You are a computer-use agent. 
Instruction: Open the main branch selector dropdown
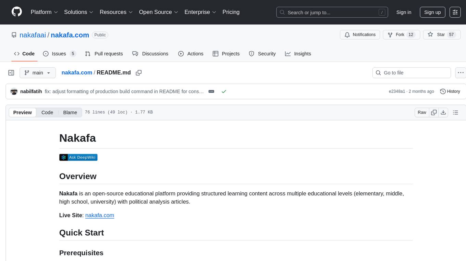(x=38, y=73)
